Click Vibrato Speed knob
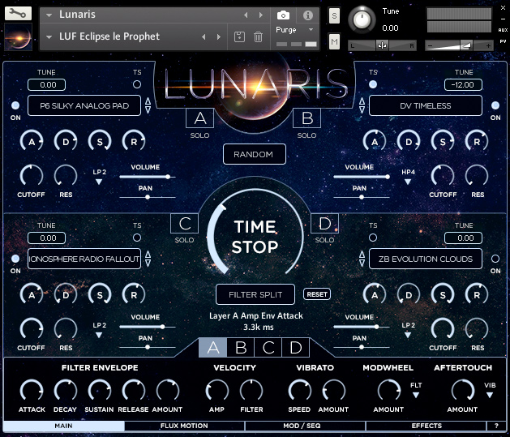Image resolution: width=510 pixels, height=437 pixels. [299, 391]
